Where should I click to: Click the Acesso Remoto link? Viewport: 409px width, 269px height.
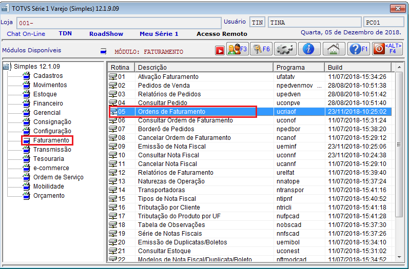pyautogui.click(x=222, y=34)
